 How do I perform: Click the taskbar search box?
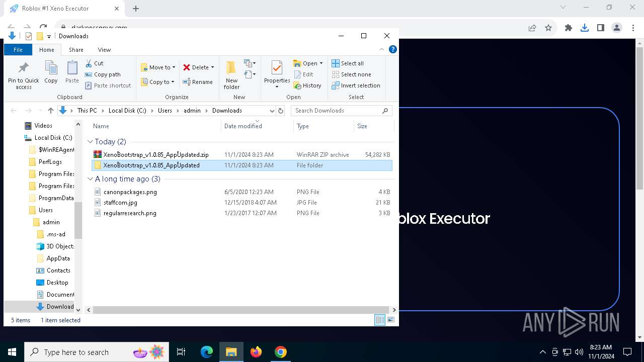coord(97,352)
